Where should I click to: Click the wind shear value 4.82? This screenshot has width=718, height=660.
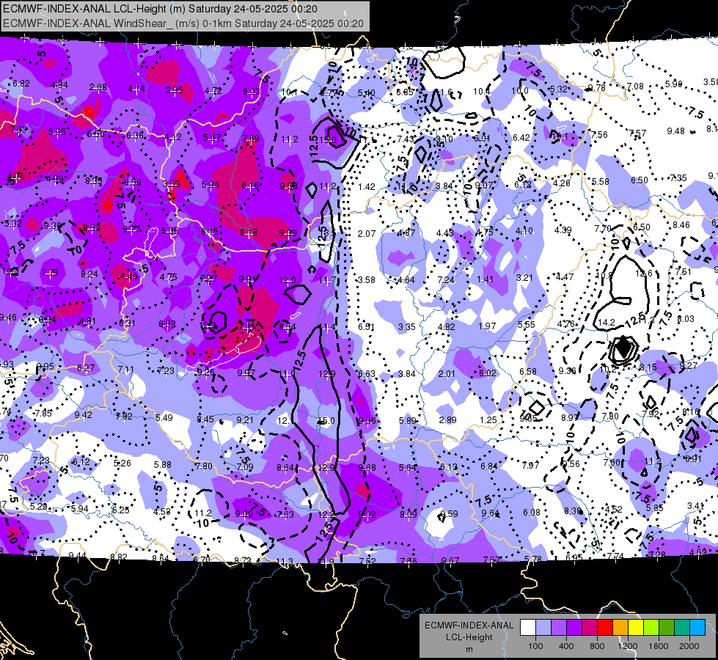447,326
